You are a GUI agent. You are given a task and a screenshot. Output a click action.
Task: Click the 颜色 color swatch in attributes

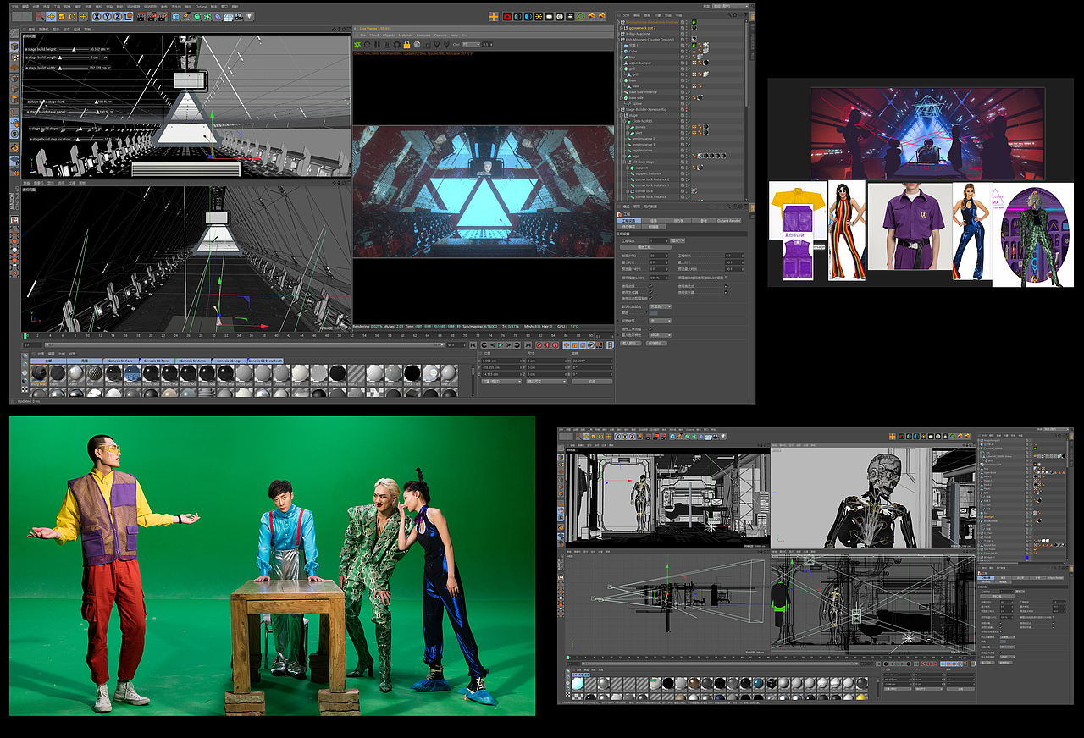click(654, 313)
